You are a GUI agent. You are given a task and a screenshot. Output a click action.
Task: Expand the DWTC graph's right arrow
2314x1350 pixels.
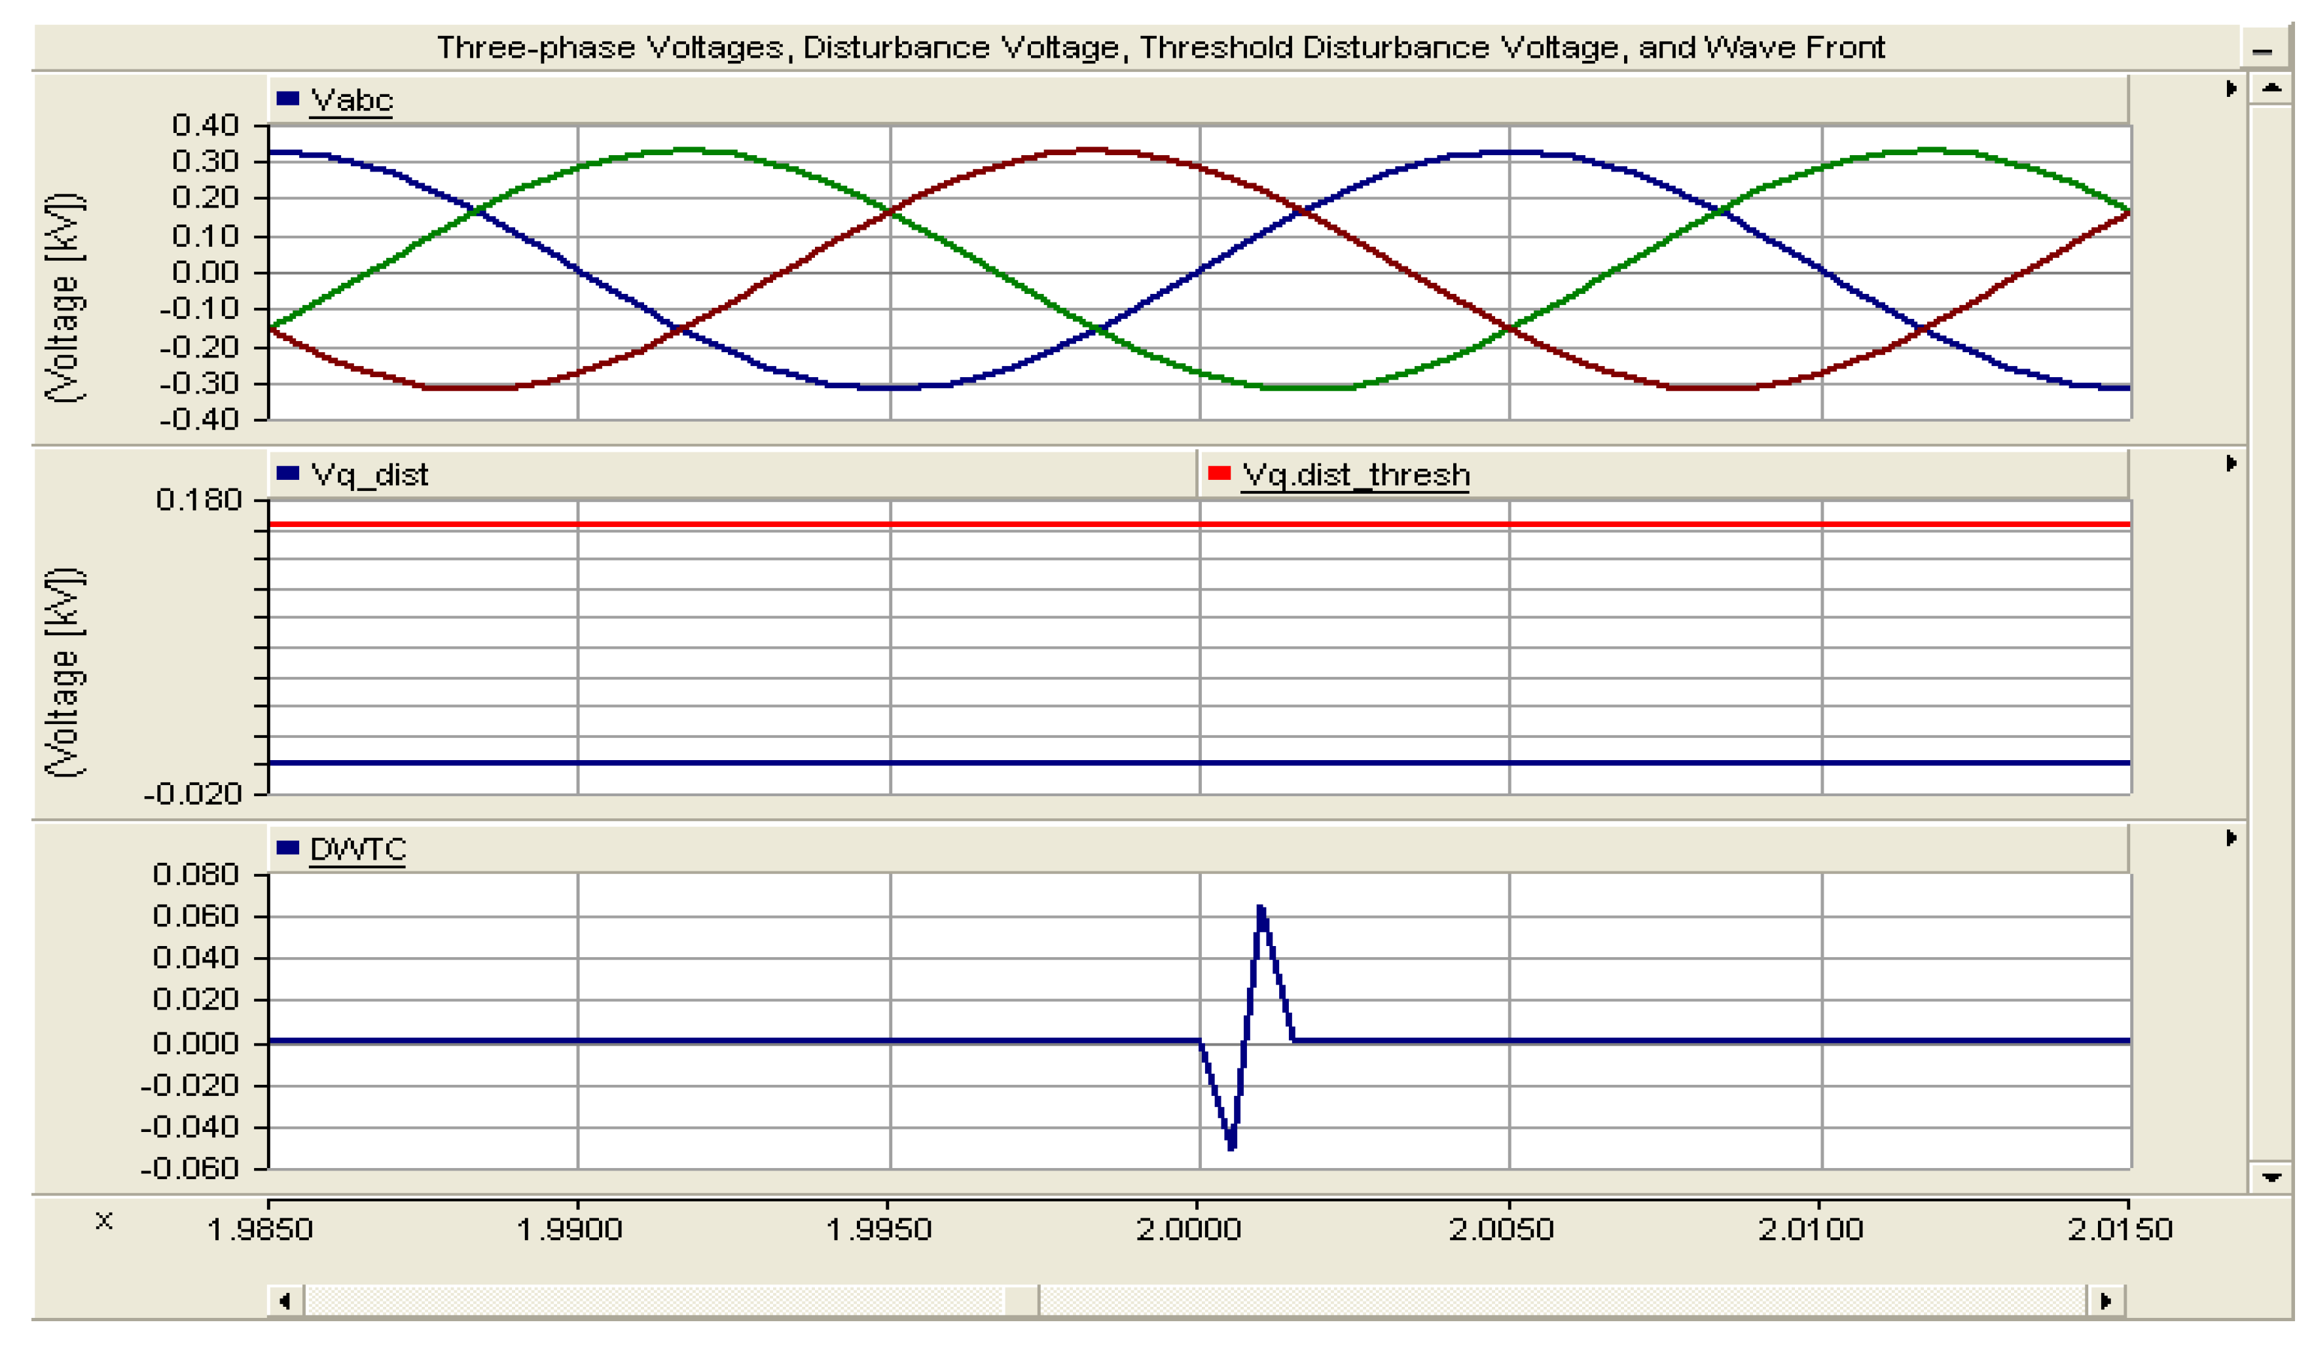2232,839
